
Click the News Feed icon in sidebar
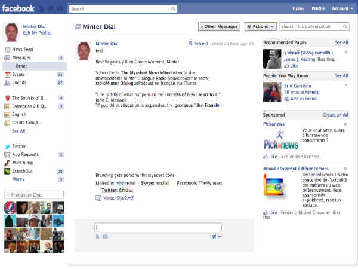pos(8,50)
